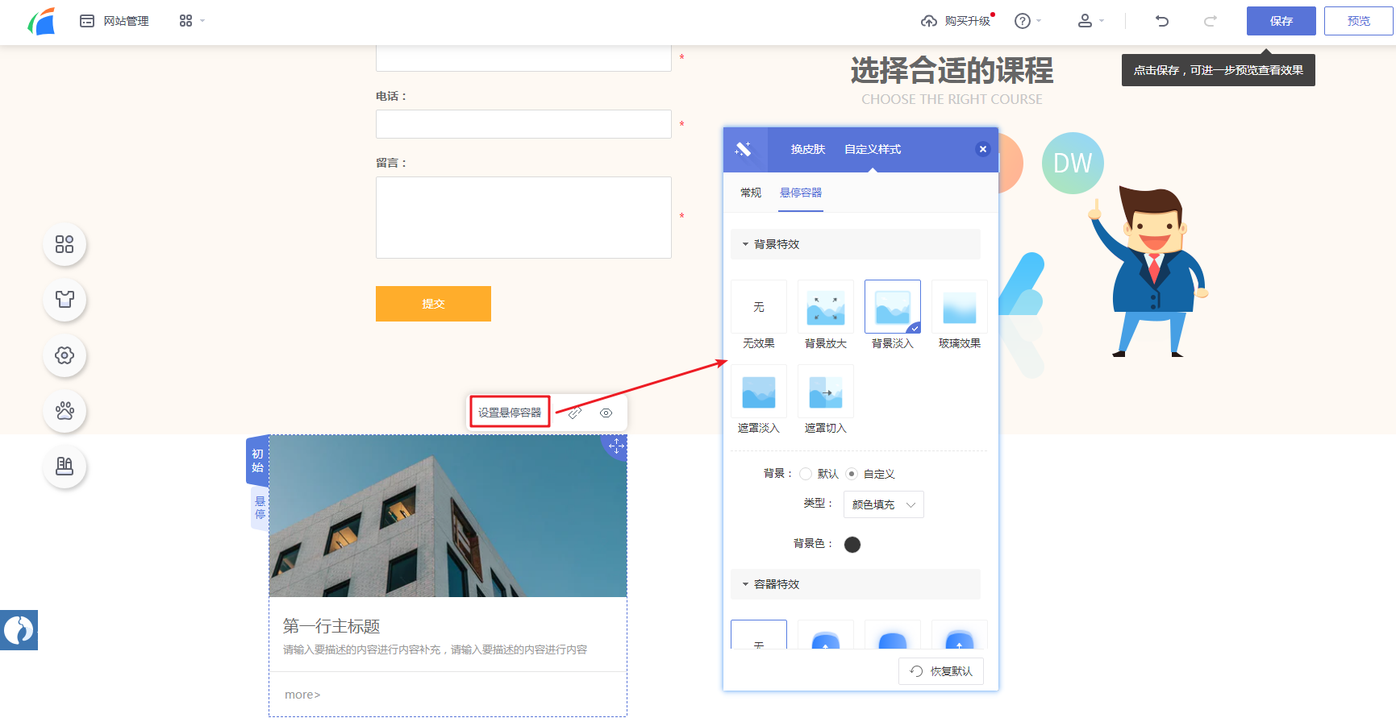Switch to the 悬停容器 sub-tab
The image size is (1396, 722).
pyautogui.click(x=801, y=193)
